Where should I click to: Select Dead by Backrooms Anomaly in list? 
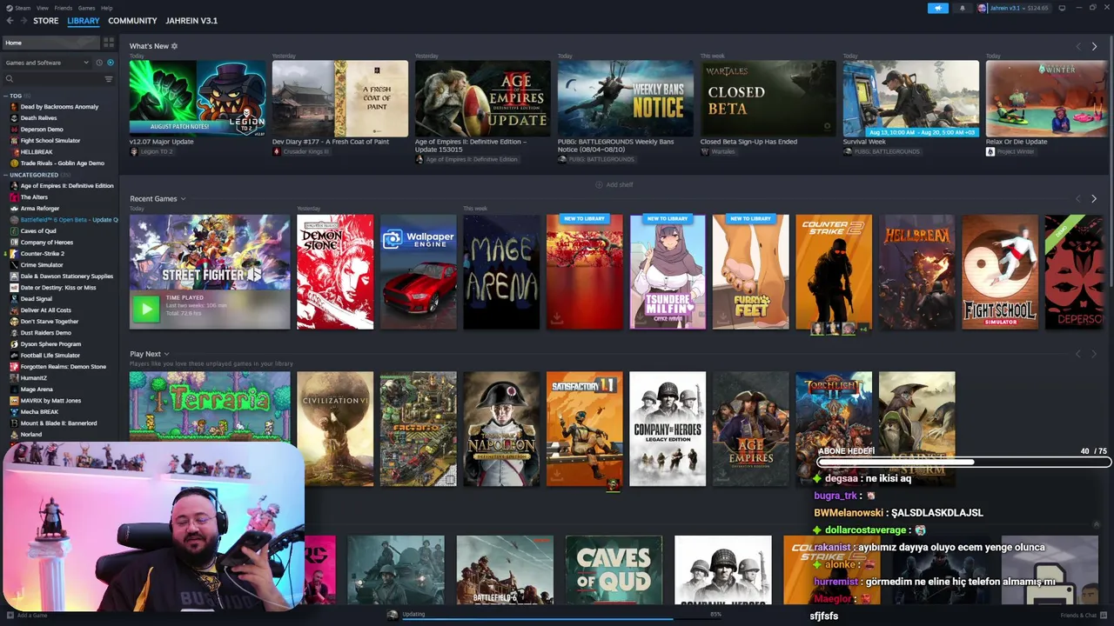click(59, 107)
